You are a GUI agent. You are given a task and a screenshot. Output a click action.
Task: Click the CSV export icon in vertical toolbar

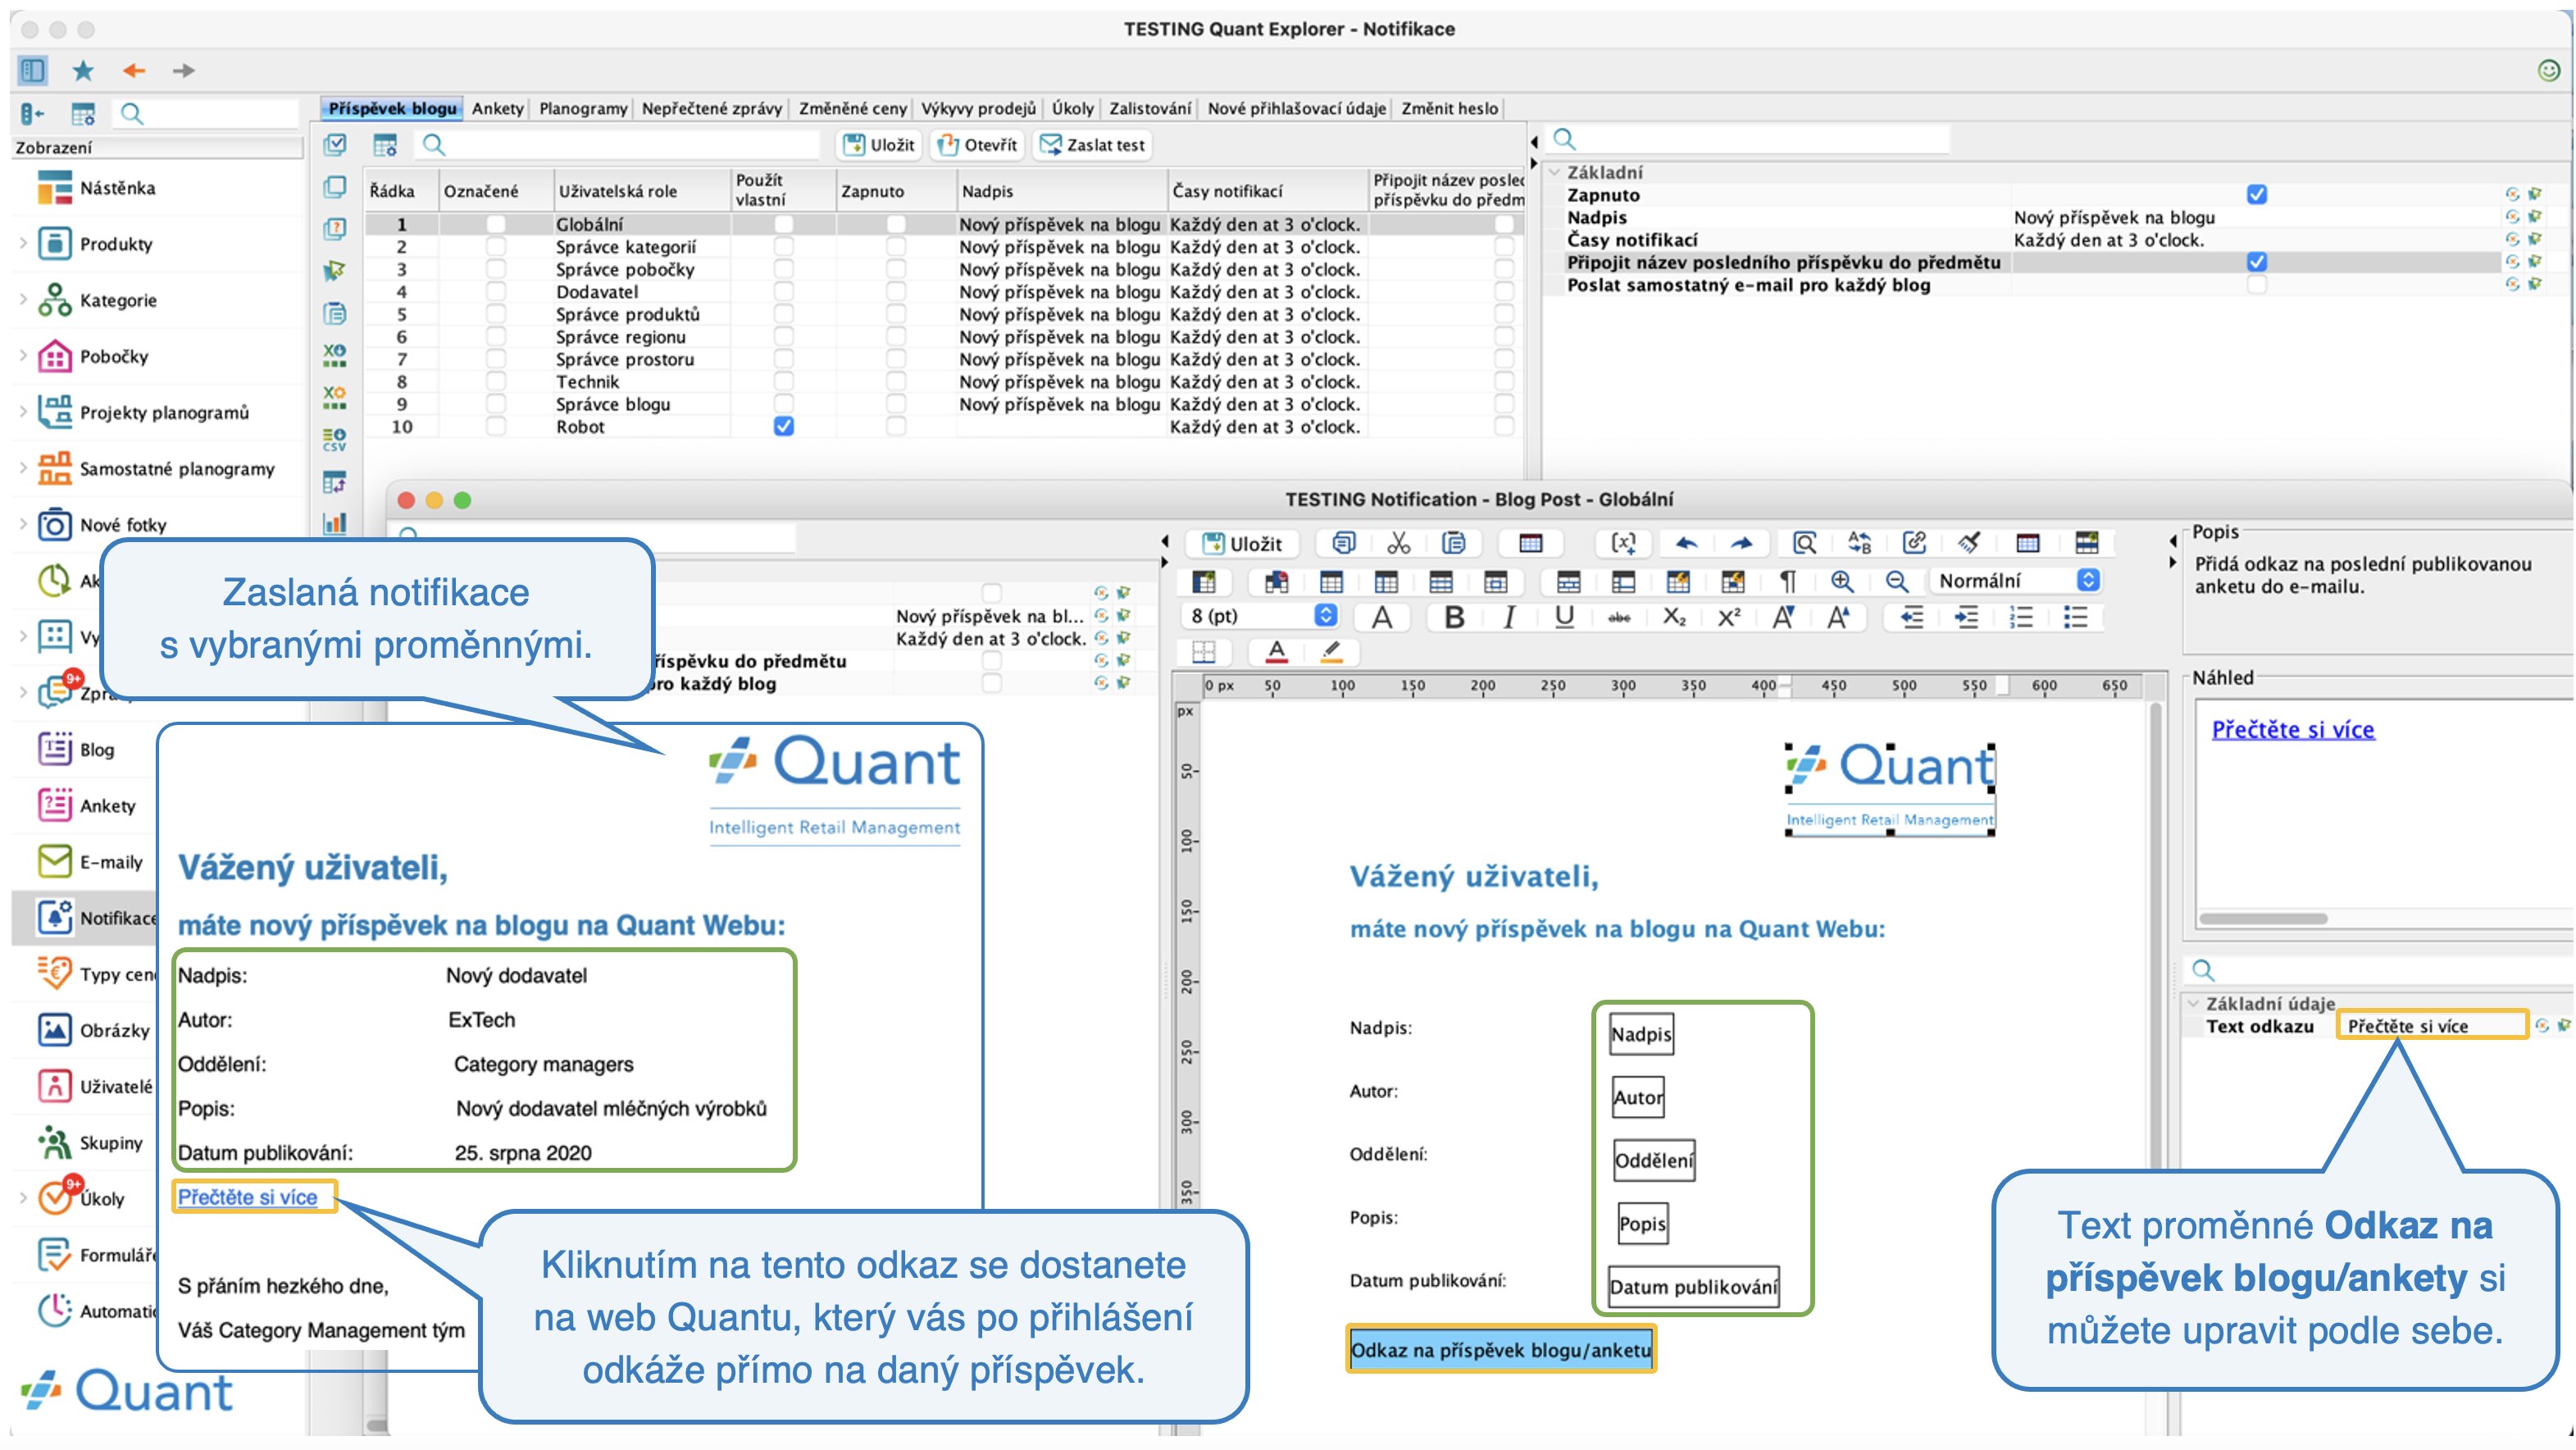click(335, 440)
